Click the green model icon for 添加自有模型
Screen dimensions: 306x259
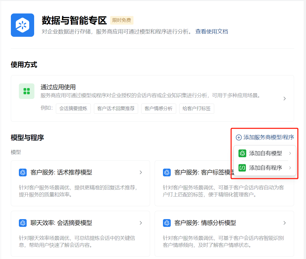click(242, 153)
